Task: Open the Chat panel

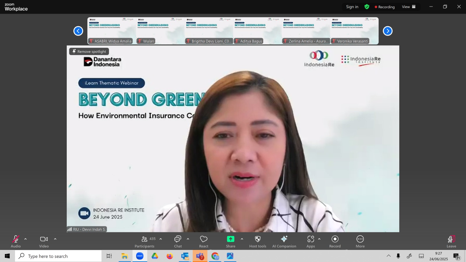Action: point(178,242)
